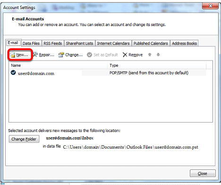The height and width of the screenshot is (185, 221).
Task: Move the account up with the up arrow
Action: (150, 54)
